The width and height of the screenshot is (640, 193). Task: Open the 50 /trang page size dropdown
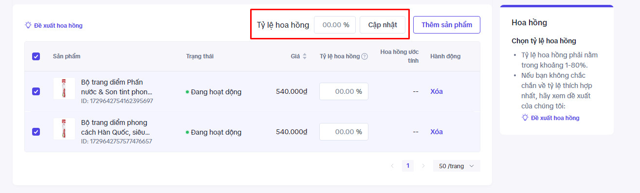(457, 166)
